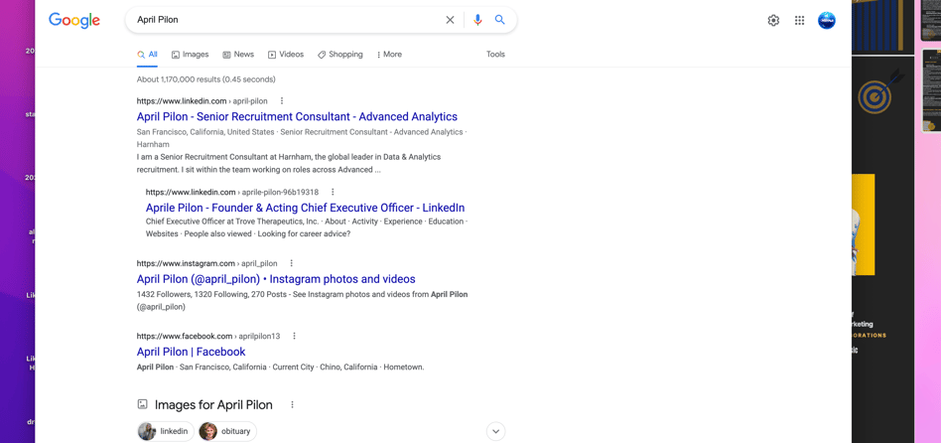Switch to the All tab

[147, 55]
